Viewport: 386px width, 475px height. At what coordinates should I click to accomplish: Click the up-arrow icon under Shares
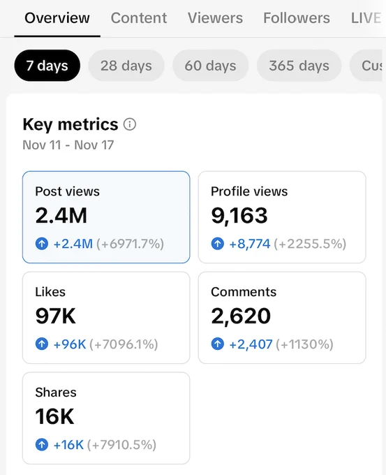click(42, 445)
